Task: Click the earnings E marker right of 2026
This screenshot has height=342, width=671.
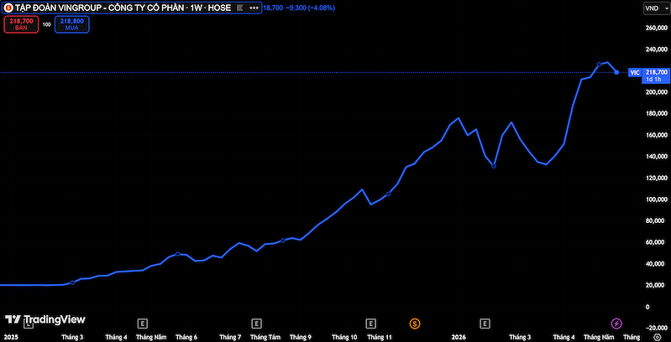Action: point(485,324)
